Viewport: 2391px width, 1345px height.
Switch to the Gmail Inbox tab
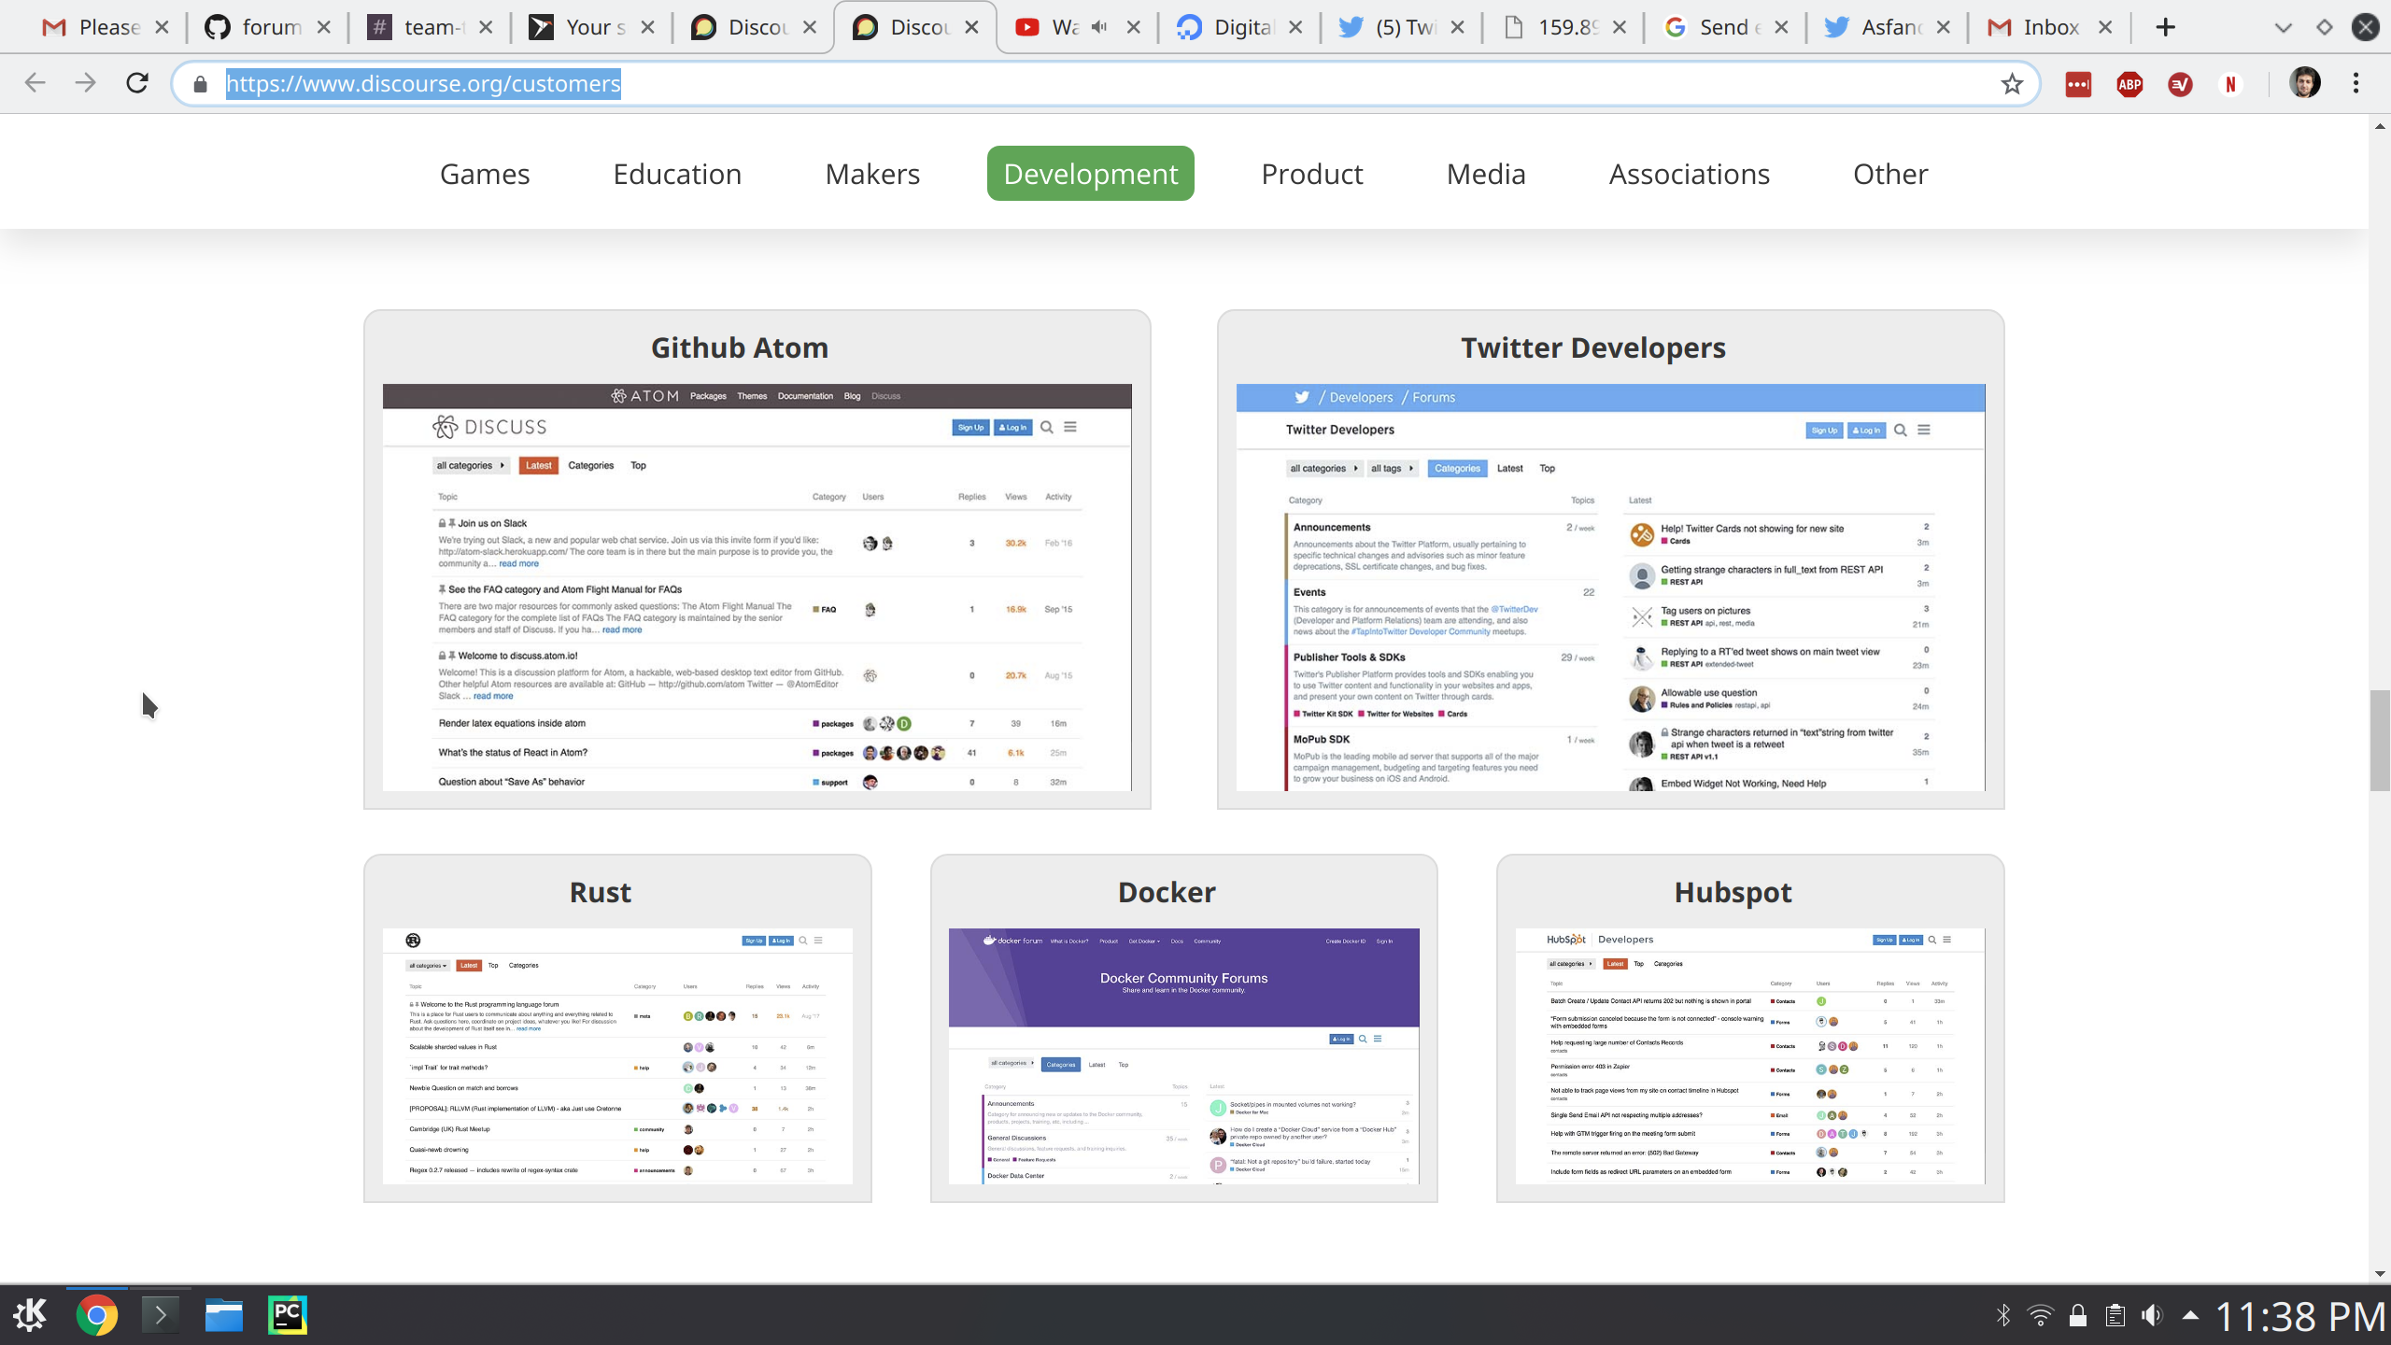[2050, 27]
